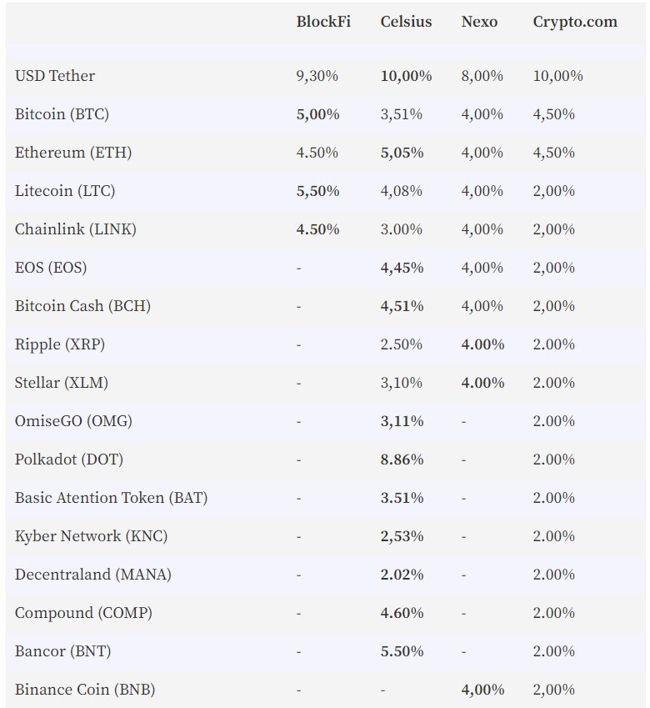Select the Stellar (XLM) row label
Viewport: 650px width, 708px height.
point(62,383)
